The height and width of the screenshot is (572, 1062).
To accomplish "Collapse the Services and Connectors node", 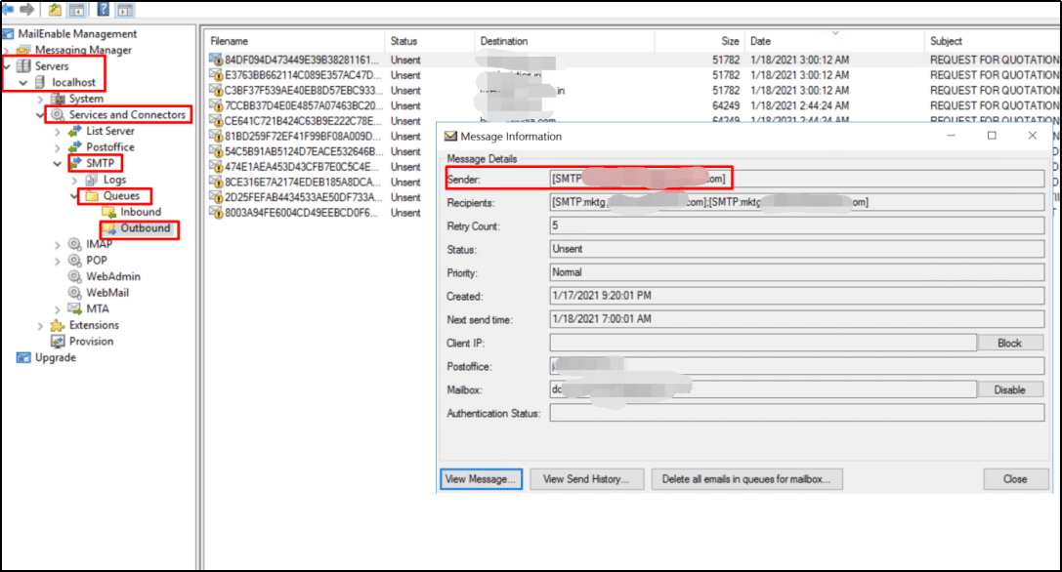I will click(41, 115).
